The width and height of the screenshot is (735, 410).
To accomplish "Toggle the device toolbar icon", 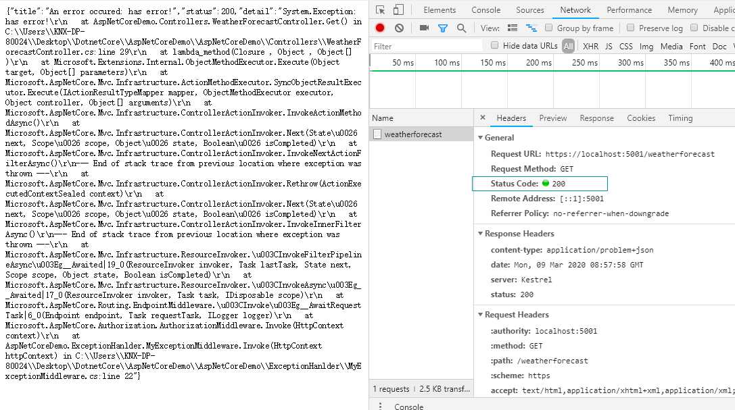I will click(x=398, y=10).
